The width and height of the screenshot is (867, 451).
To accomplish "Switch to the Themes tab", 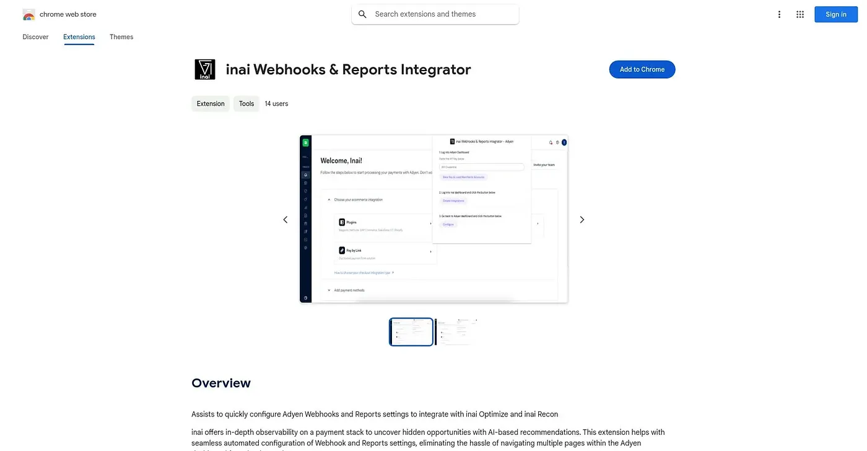I will (x=121, y=37).
